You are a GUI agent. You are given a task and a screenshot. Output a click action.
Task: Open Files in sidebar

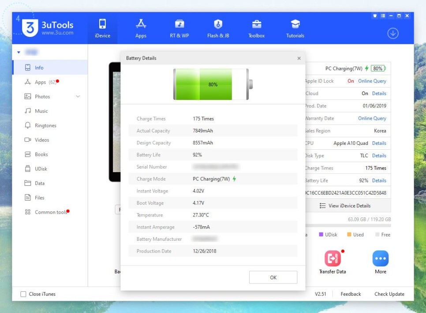point(50,198)
